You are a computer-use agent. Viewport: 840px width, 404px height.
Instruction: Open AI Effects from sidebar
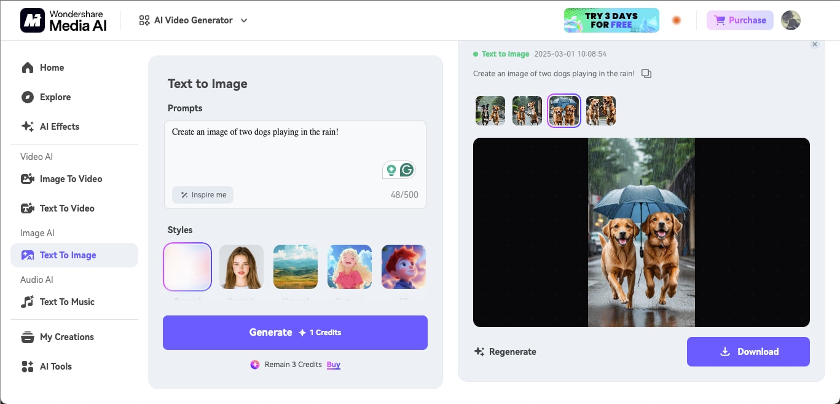coord(59,126)
